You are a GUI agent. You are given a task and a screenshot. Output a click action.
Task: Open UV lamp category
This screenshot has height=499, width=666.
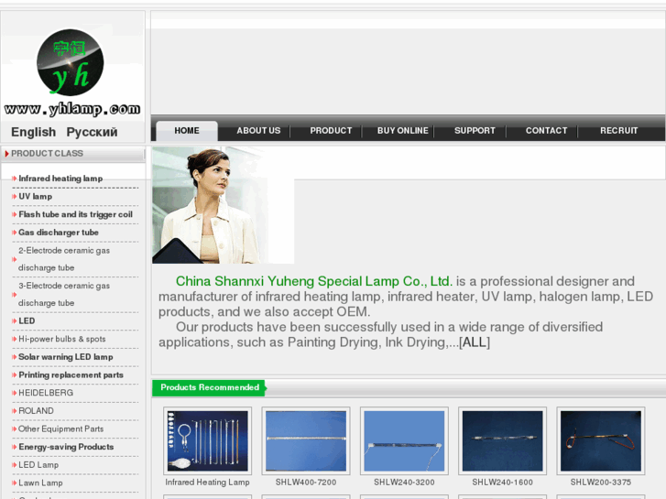pyautogui.click(x=35, y=197)
